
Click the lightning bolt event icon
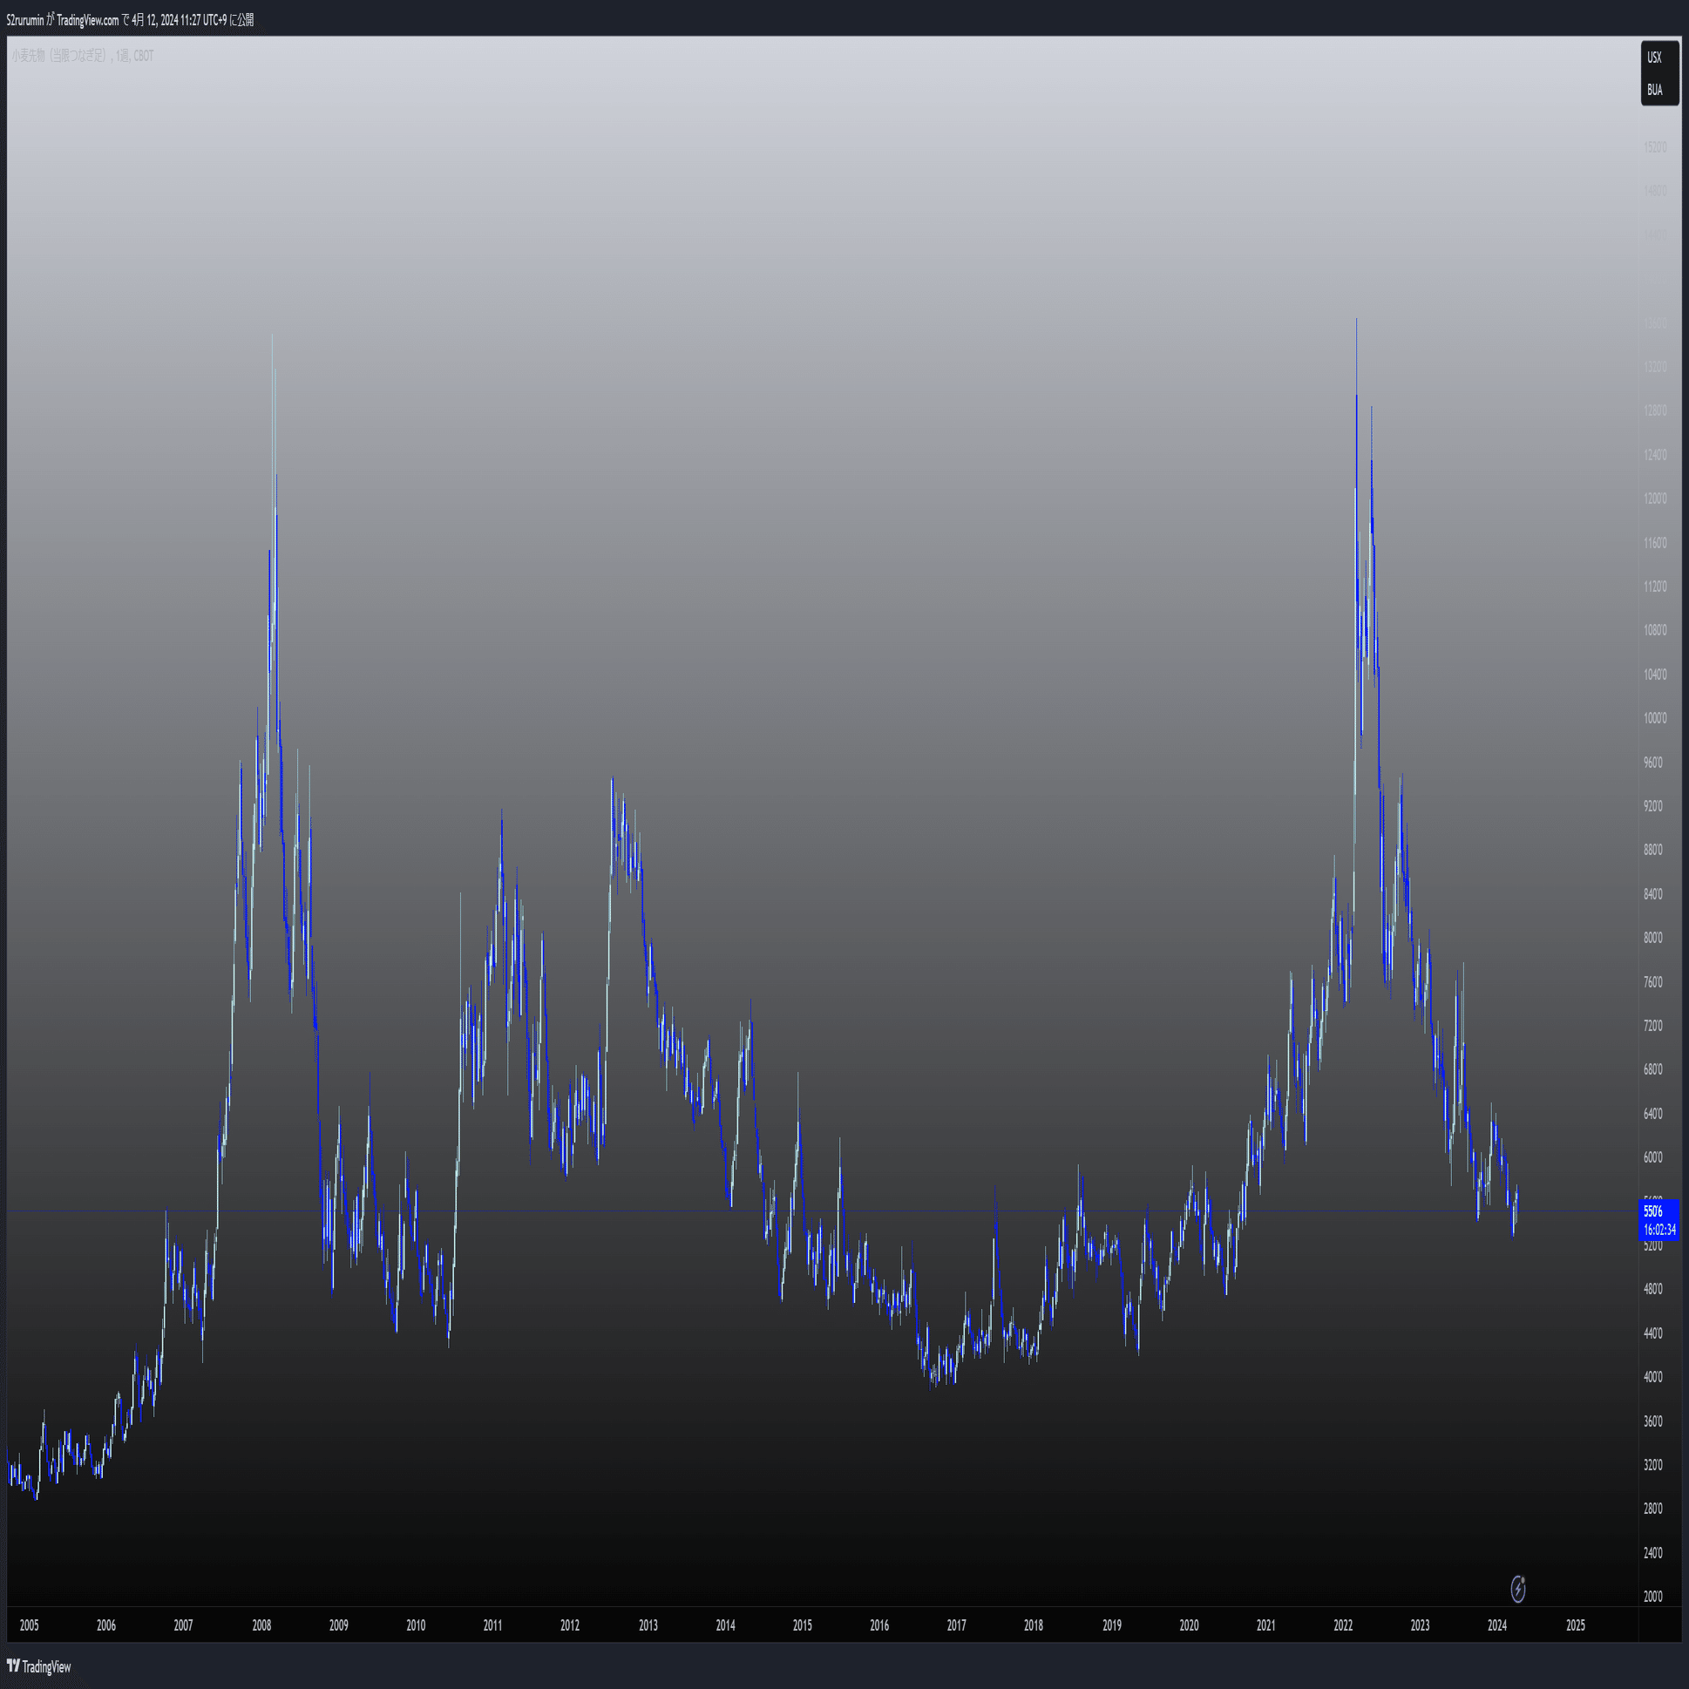pyautogui.click(x=1517, y=1589)
